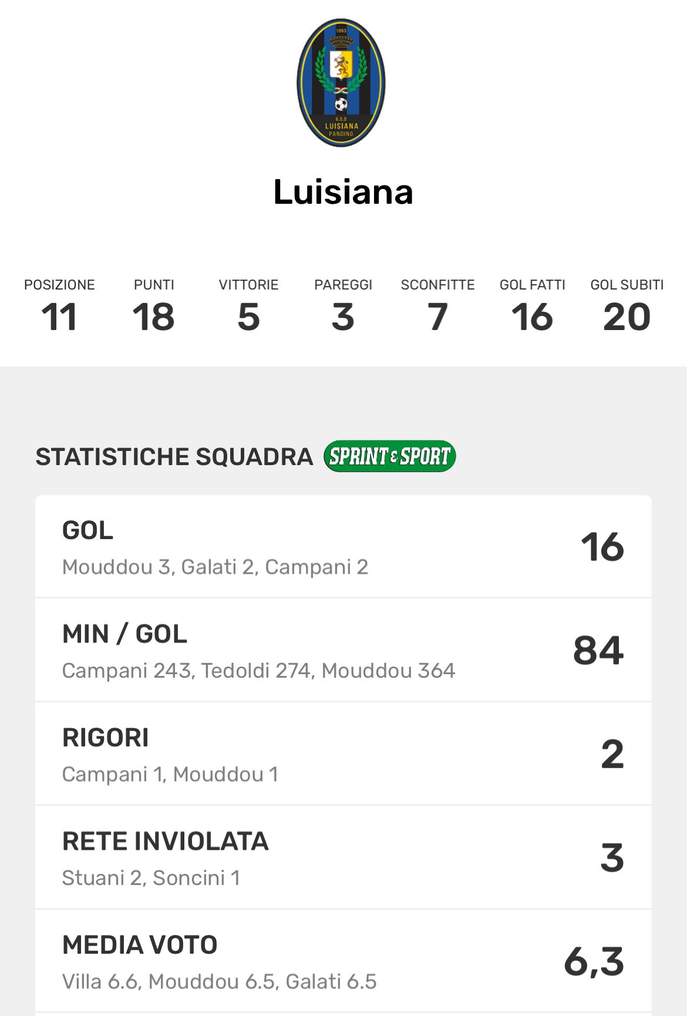This screenshot has width=687, height=1016.
Task: Tap the Gol Fatti 16 stat
Action: [x=532, y=305]
